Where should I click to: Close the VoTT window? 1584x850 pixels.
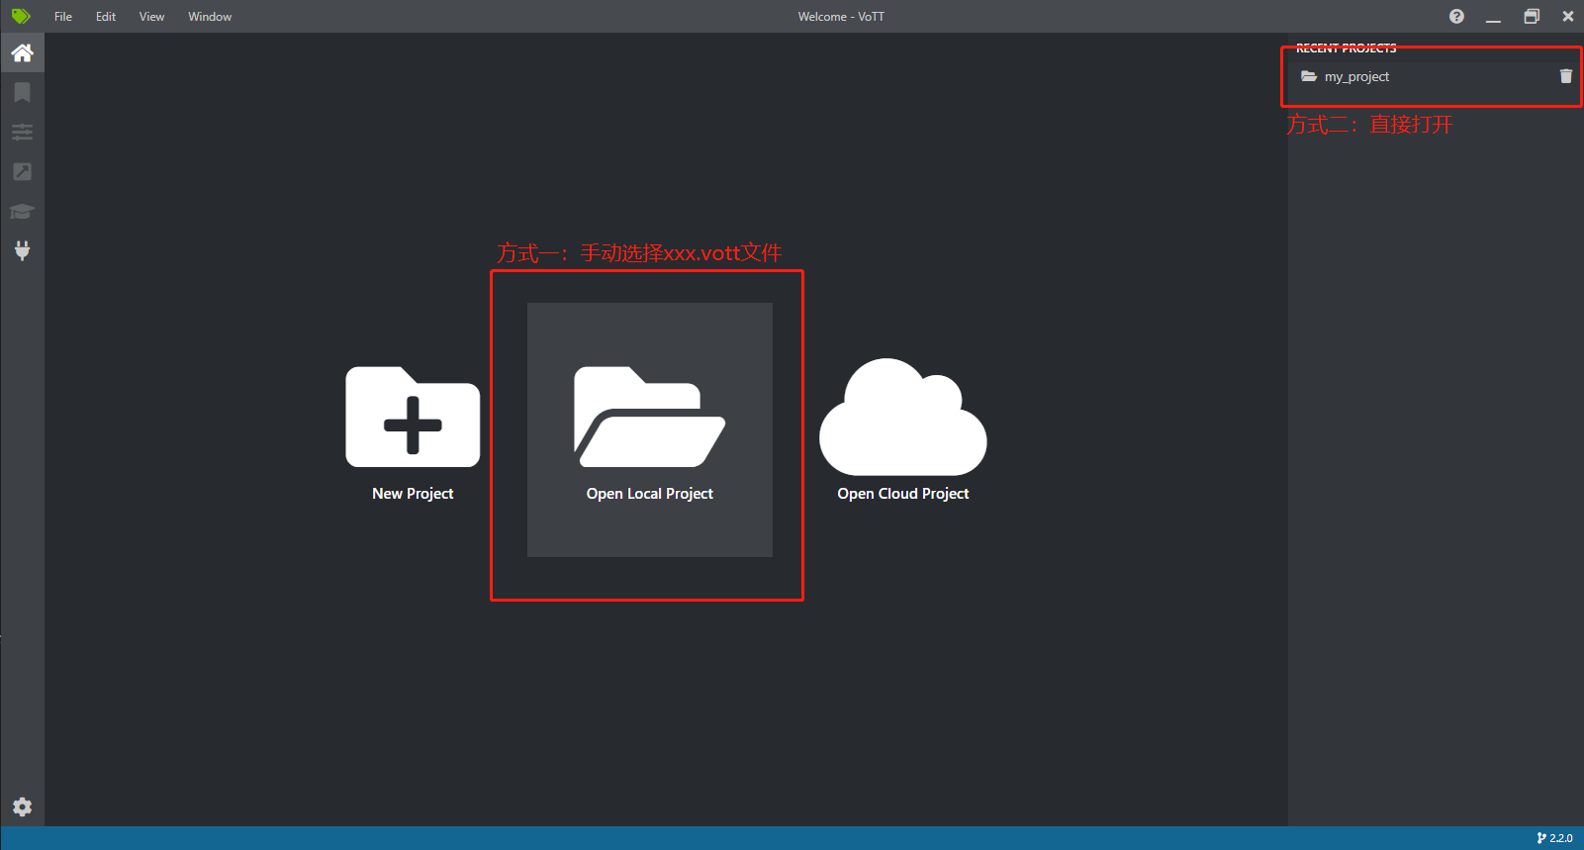pos(1568,16)
